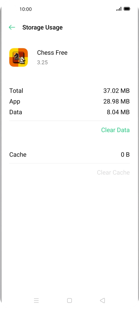Go back using the green arrow
This screenshot has width=139, height=309.
pyautogui.click(x=12, y=28)
